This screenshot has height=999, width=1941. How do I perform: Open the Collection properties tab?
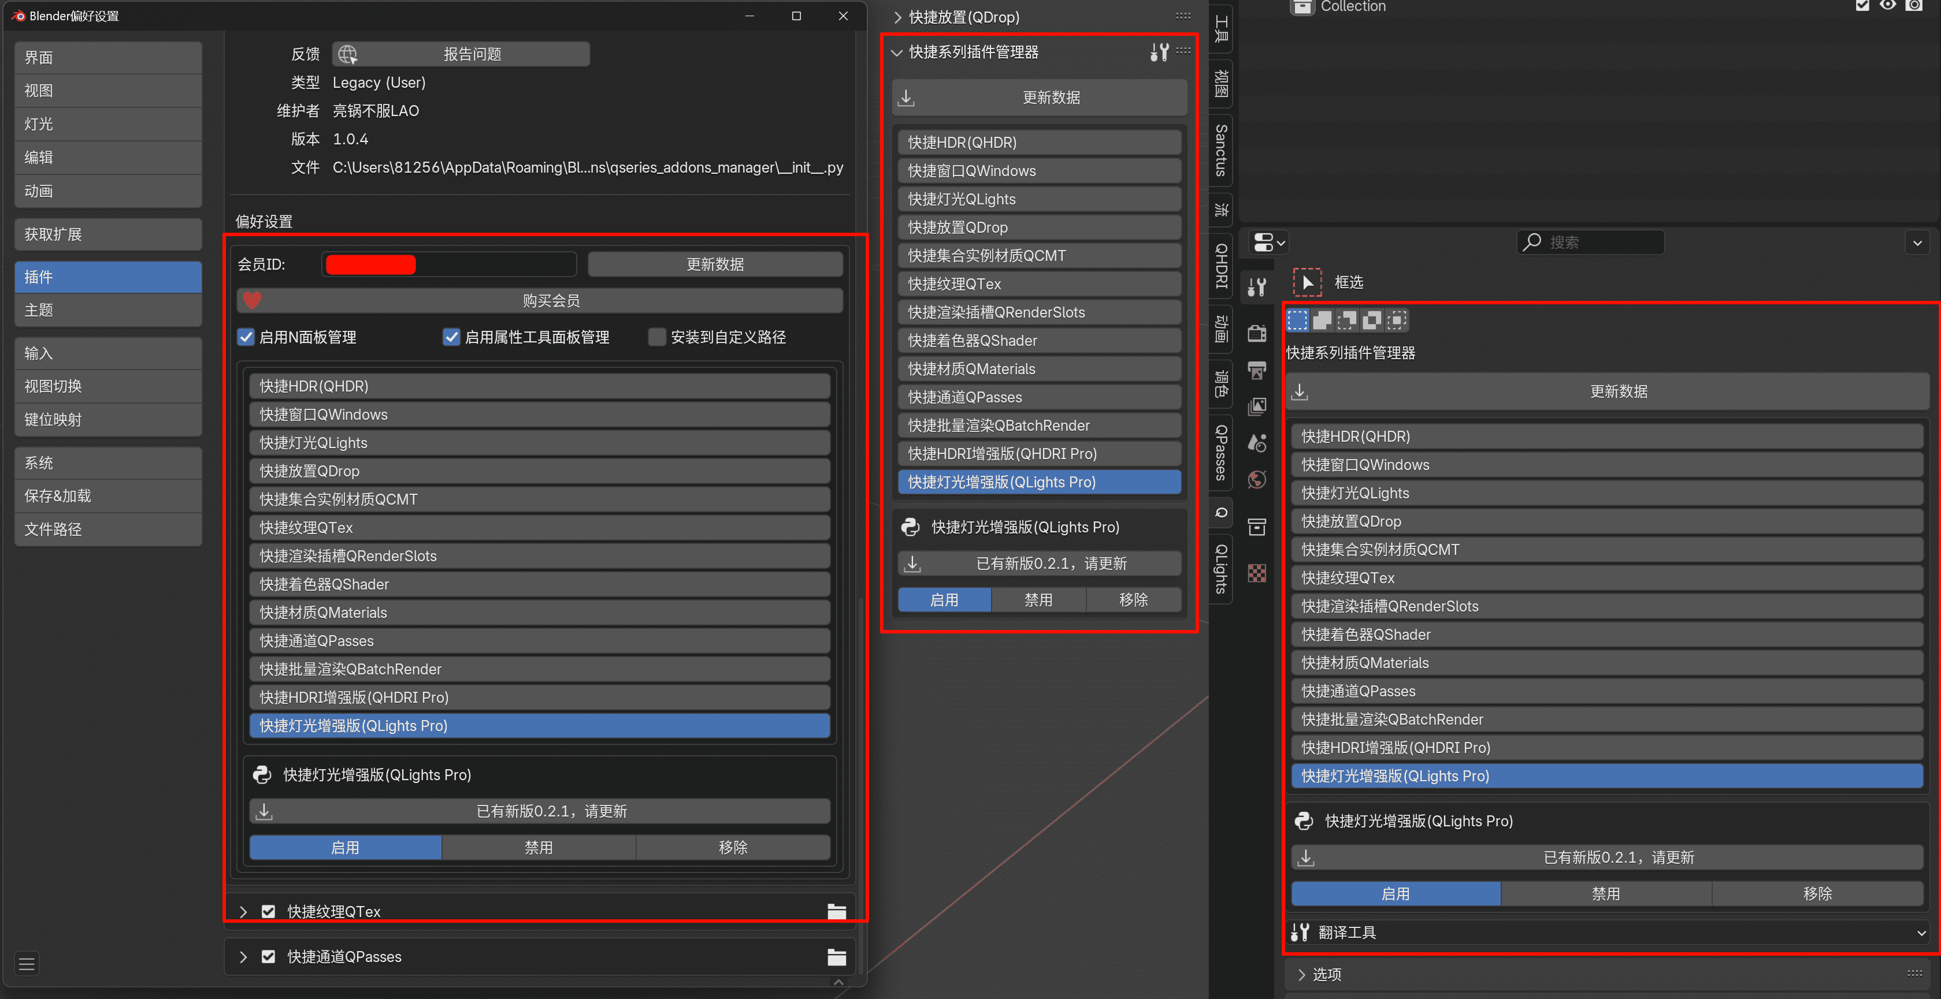coord(1257,526)
